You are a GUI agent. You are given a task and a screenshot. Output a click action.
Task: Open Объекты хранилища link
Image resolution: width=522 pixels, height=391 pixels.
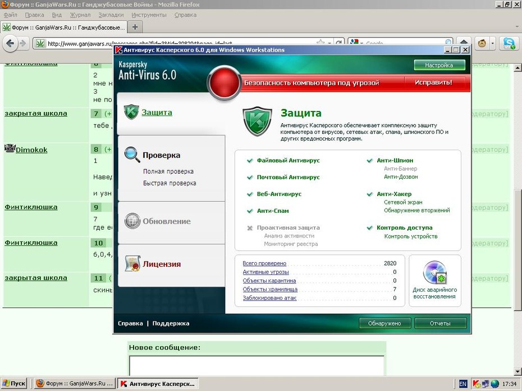(270, 289)
